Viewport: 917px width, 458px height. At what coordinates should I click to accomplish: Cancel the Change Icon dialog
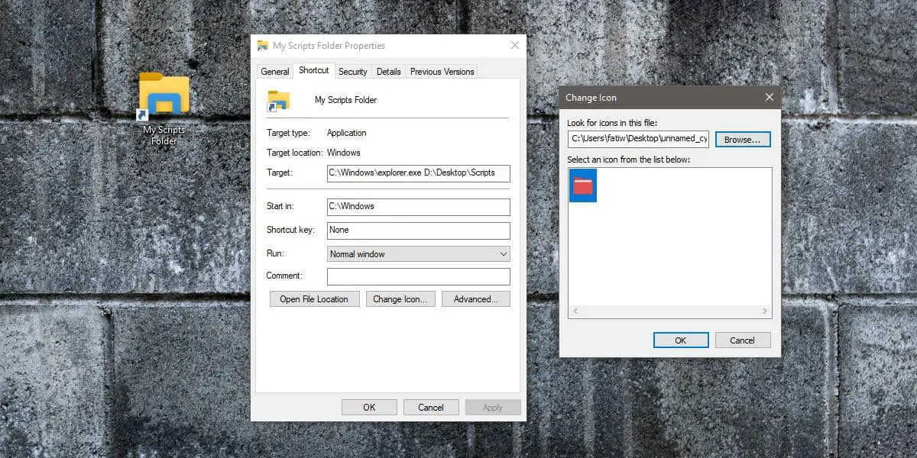tap(743, 340)
